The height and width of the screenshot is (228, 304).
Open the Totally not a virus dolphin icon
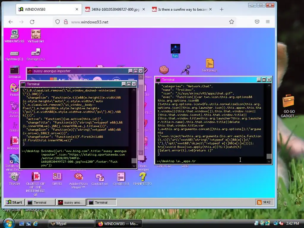(14, 159)
